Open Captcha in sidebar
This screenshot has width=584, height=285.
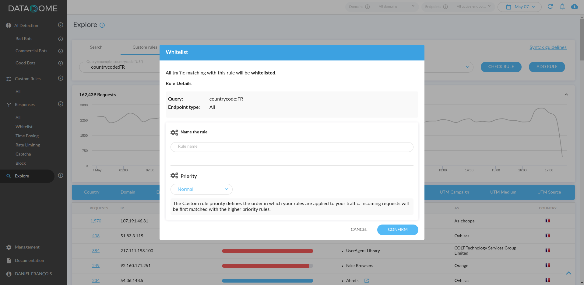point(23,154)
